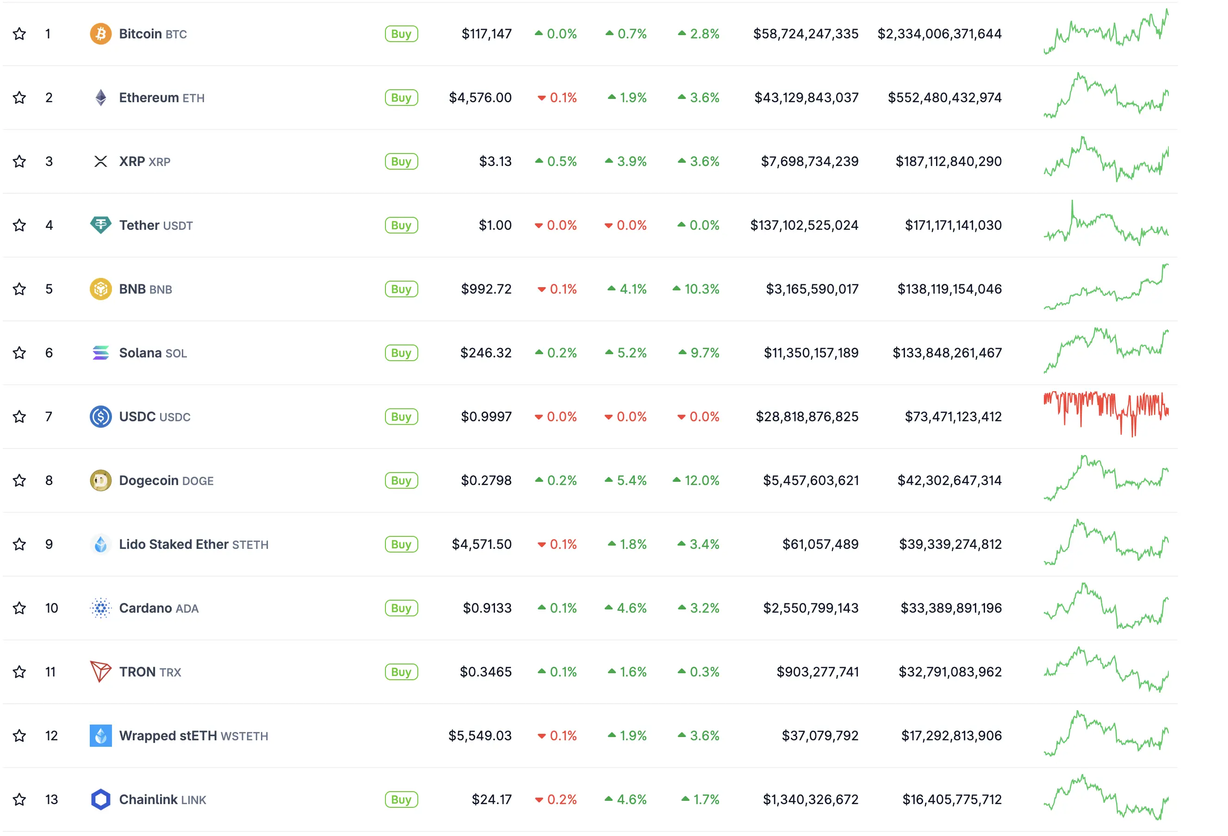1228x836 pixels.
Task: Select Chainlink market cap $16,405,775,712
Action: coord(952,800)
